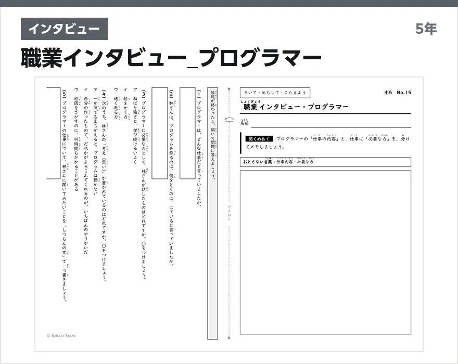Click the やまおり fold-line label

coord(230,213)
